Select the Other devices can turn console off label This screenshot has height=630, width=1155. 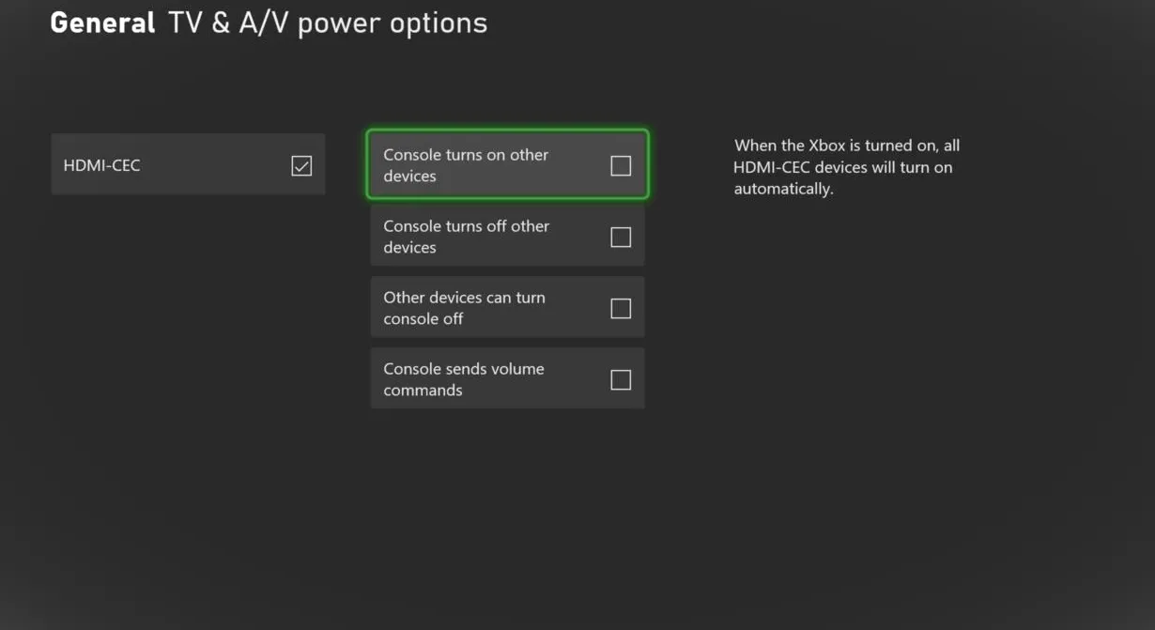point(464,308)
